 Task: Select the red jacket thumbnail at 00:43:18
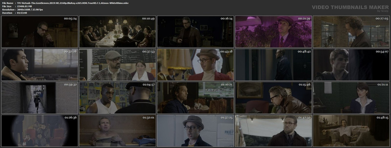(195, 64)
